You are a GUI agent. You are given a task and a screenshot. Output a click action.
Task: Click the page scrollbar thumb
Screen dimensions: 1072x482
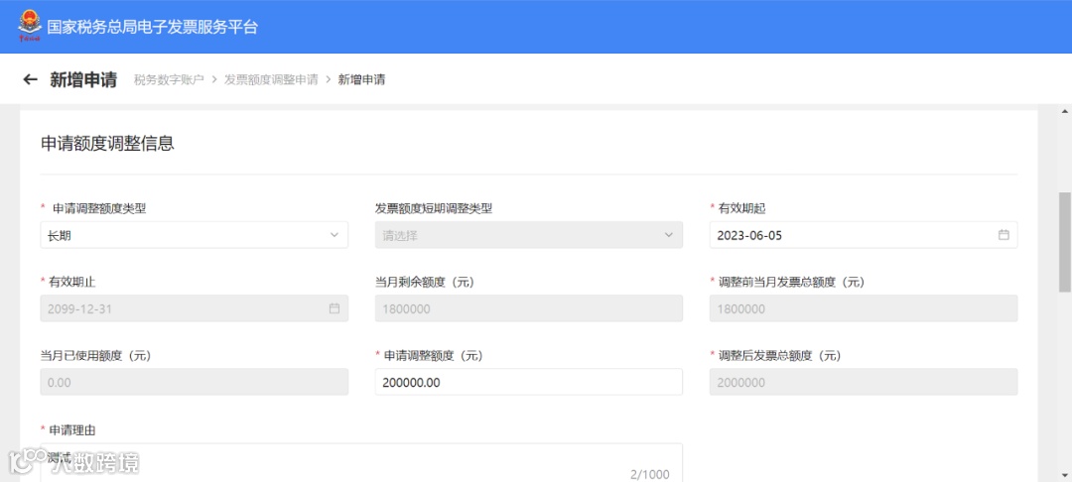click(x=1064, y=242)
